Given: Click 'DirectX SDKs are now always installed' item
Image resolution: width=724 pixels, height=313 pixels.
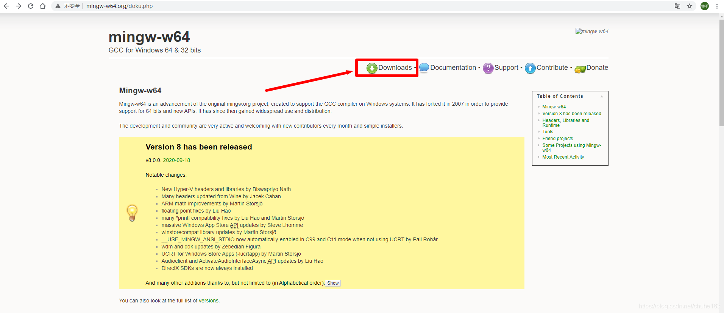Looking at the screenshot, I should [207, 268].
